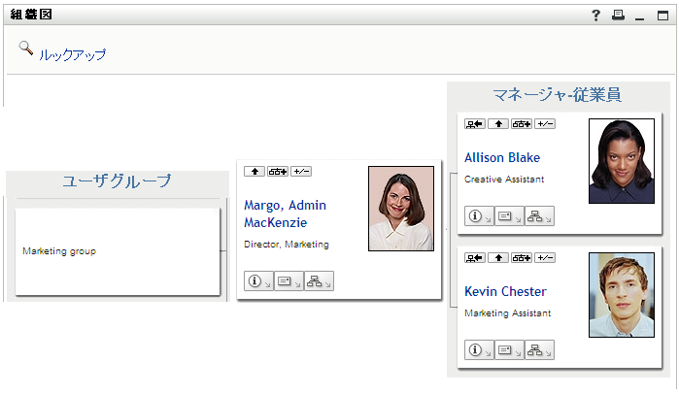
Task: Choose relationship chart icon on Kevin's card
Action: [522, 258]
